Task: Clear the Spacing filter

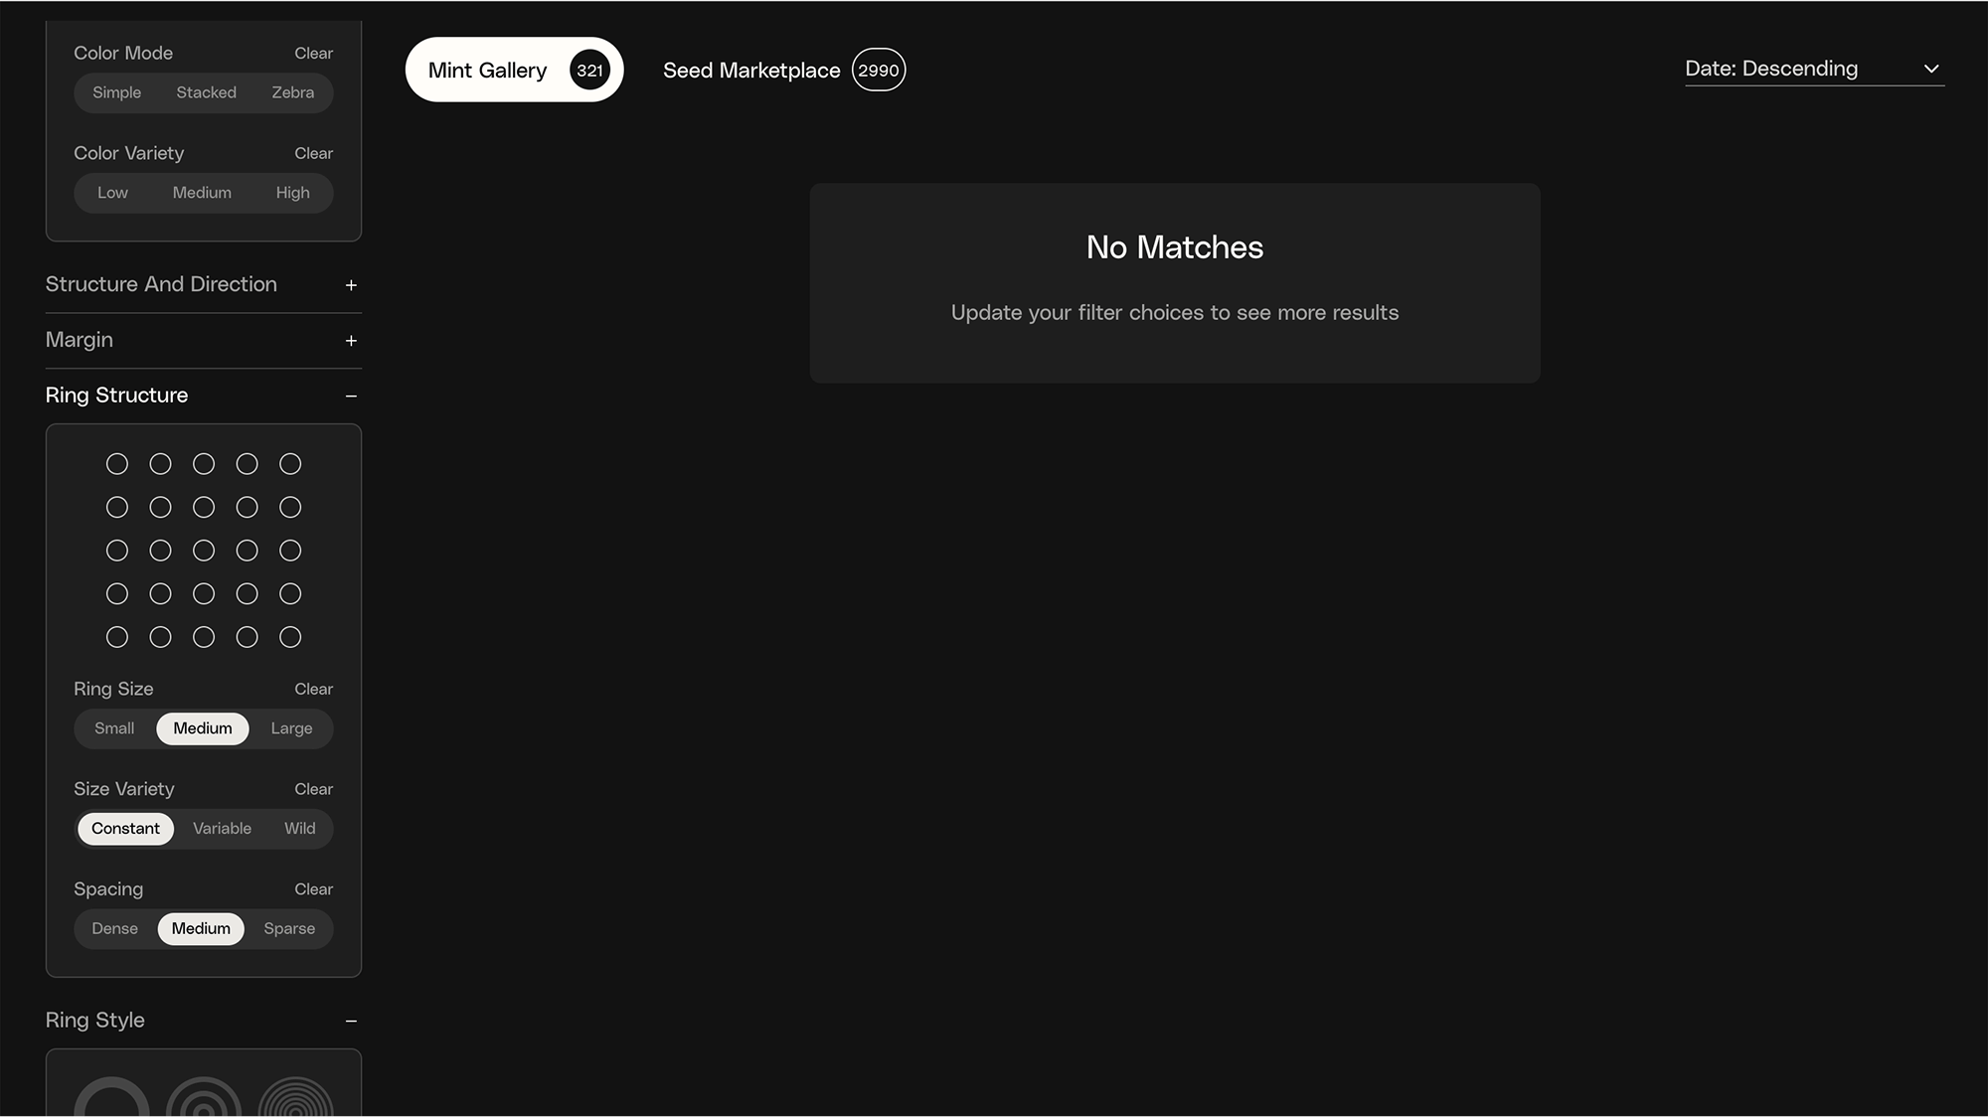Action: tap(313, 889)
